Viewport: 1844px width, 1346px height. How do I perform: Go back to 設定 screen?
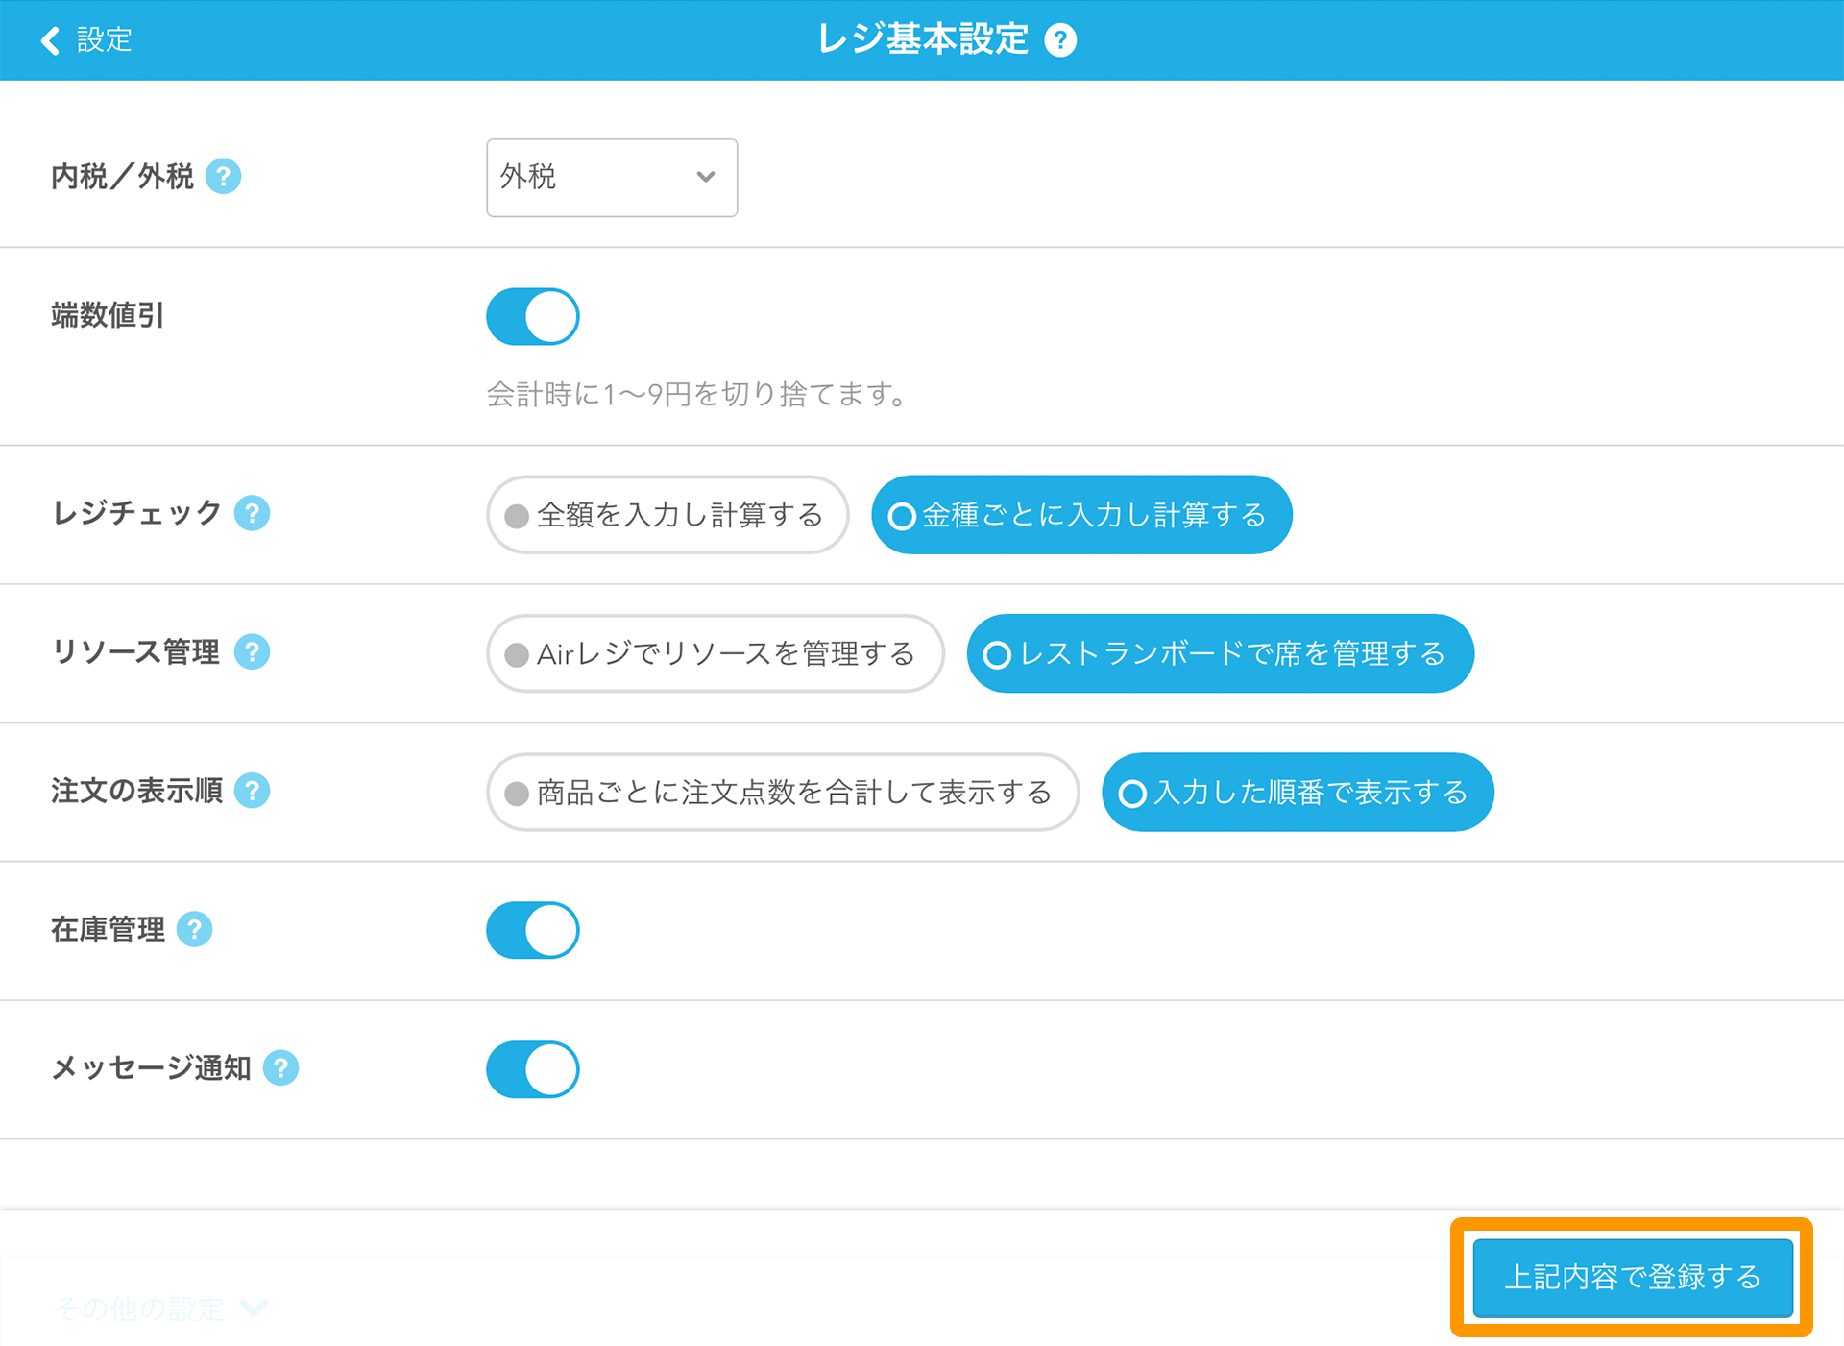tap(85, 40)
